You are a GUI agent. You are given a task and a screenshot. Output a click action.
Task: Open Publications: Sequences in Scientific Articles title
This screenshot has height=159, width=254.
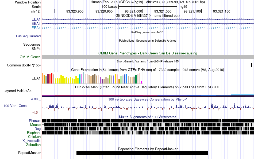[x=148, y=41]
